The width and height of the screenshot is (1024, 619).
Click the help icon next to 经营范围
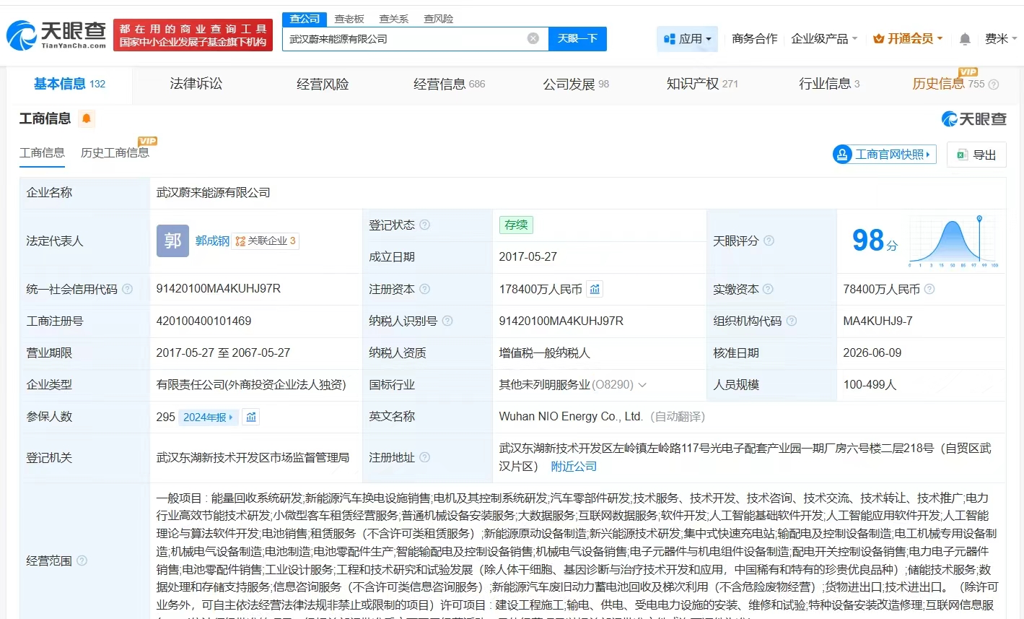(82, 560)
